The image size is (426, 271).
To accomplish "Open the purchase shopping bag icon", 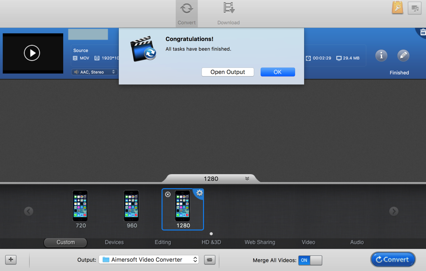I will (x=397, y=7).
